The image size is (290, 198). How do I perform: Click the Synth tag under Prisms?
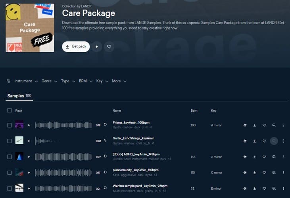click(x=117, y=128)
